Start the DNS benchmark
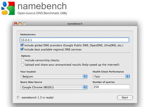 tap(125, 98)
